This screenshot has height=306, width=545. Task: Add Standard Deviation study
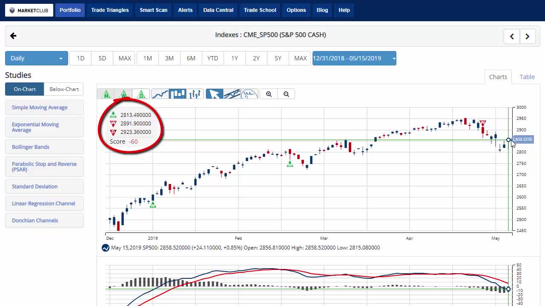click(44, 187)
